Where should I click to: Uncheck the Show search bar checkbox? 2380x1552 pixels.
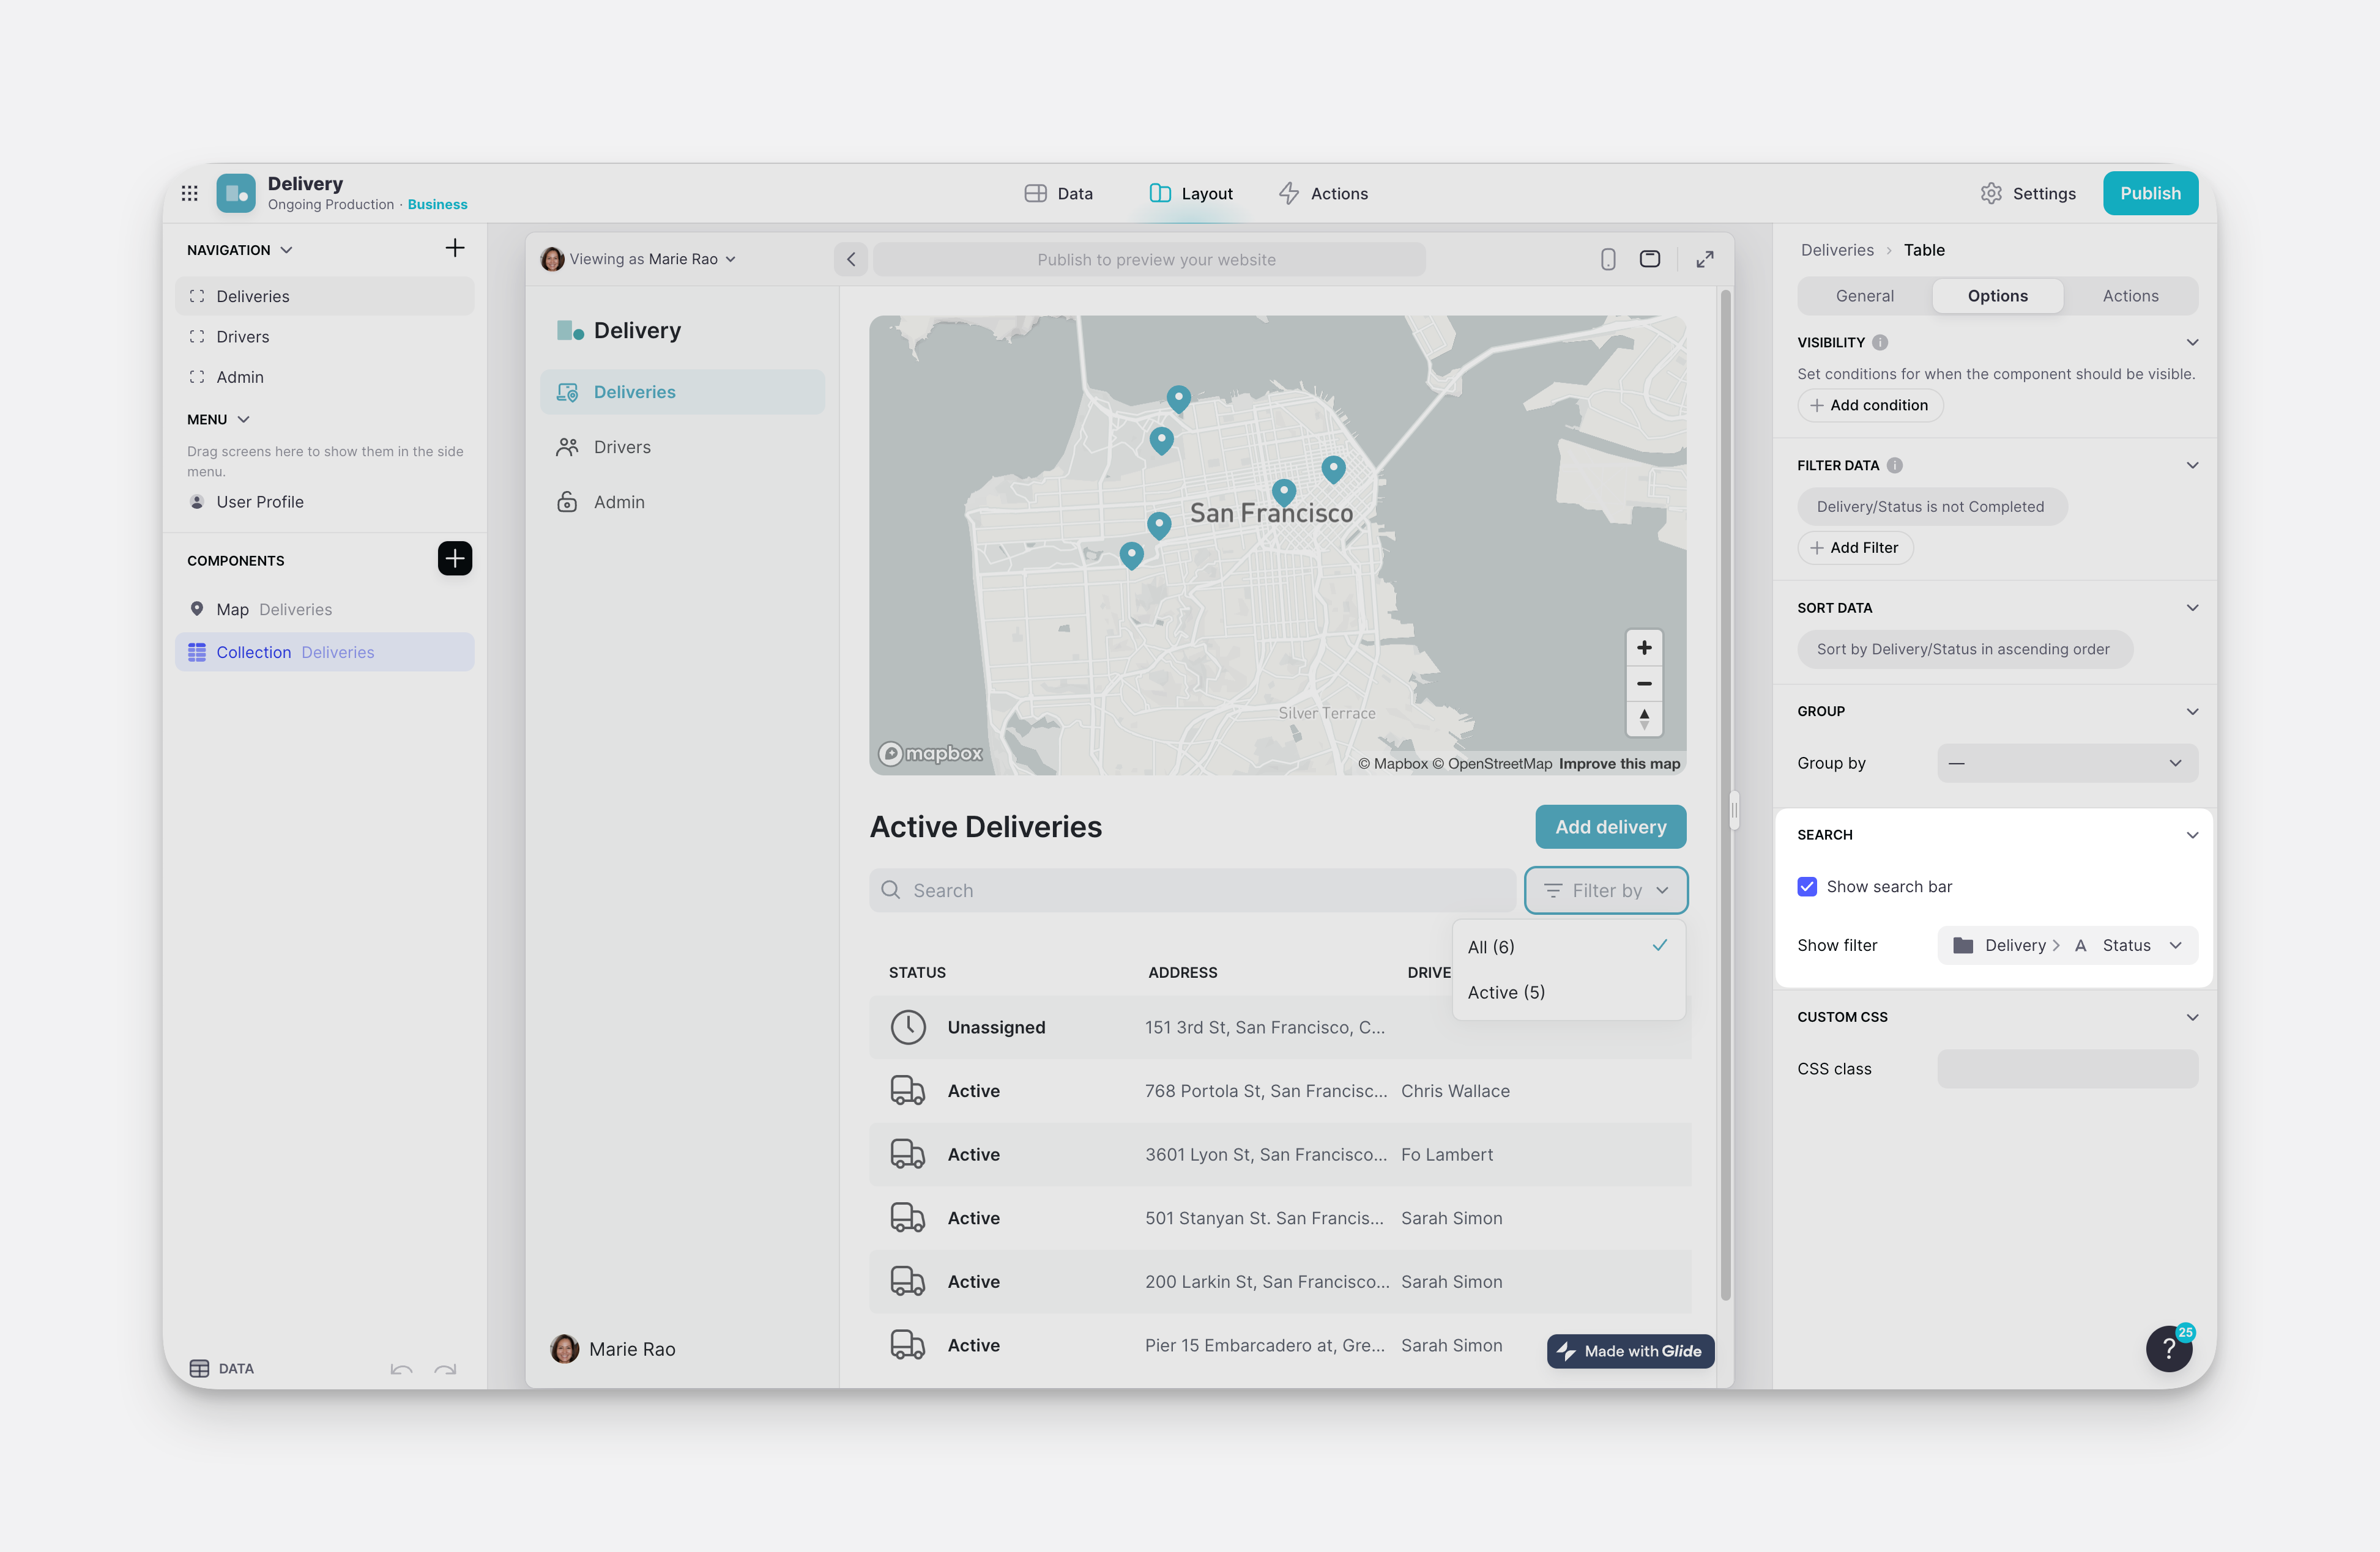(1807, 887)
